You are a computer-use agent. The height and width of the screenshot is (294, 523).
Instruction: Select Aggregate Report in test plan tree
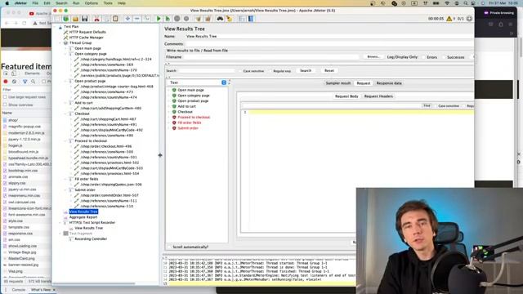83,217
